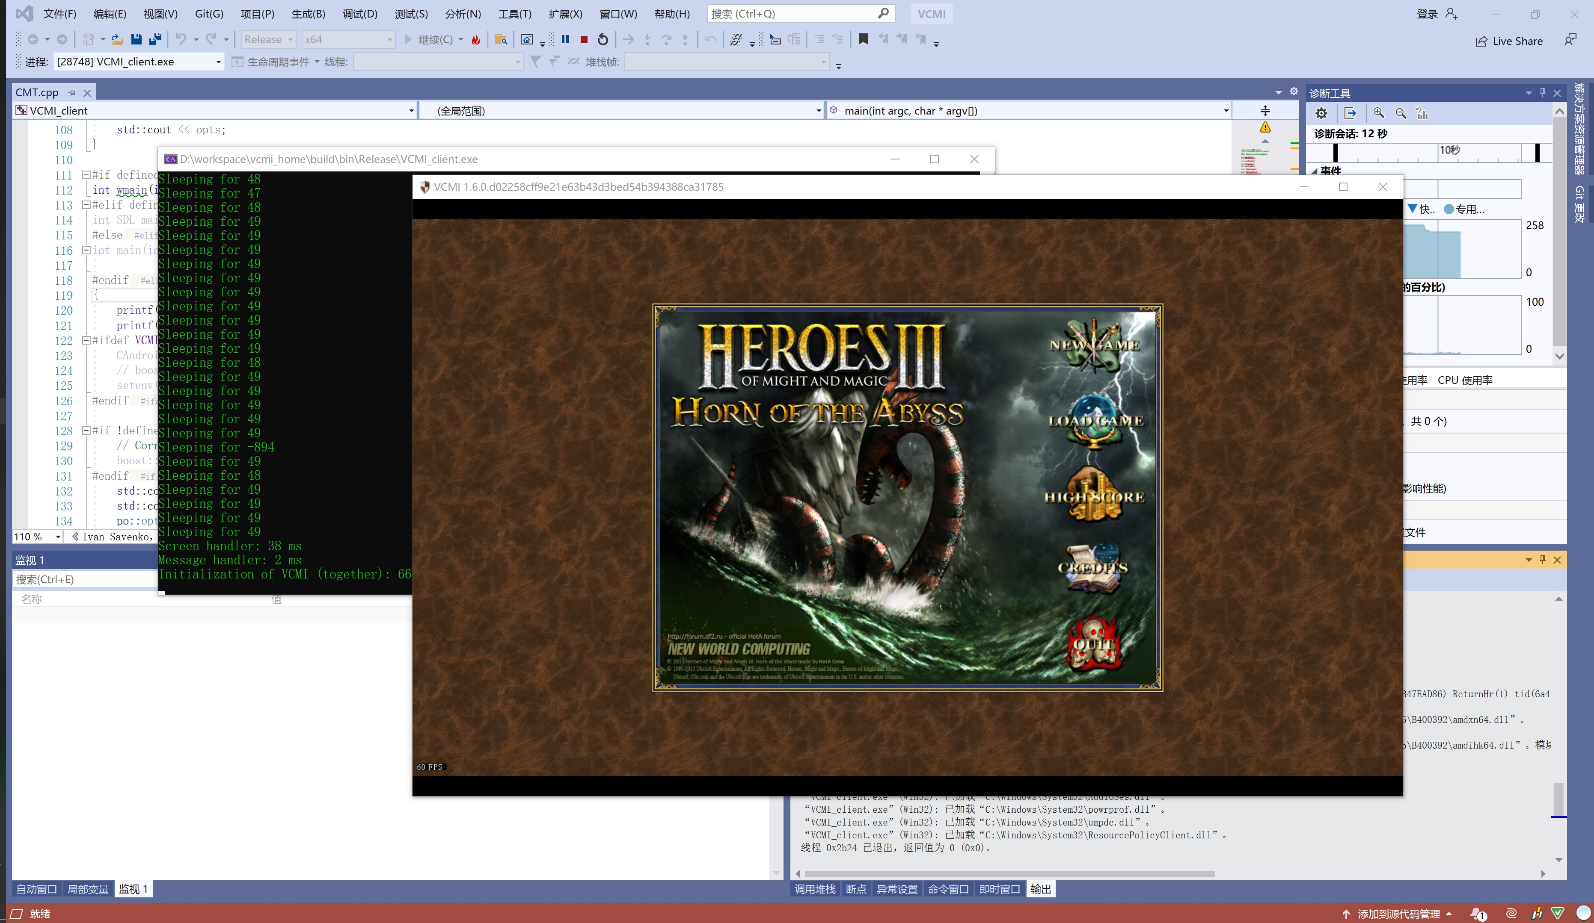
Task: Click the Live Share button
Action: pyautogui.click(x=1508, y=41)
